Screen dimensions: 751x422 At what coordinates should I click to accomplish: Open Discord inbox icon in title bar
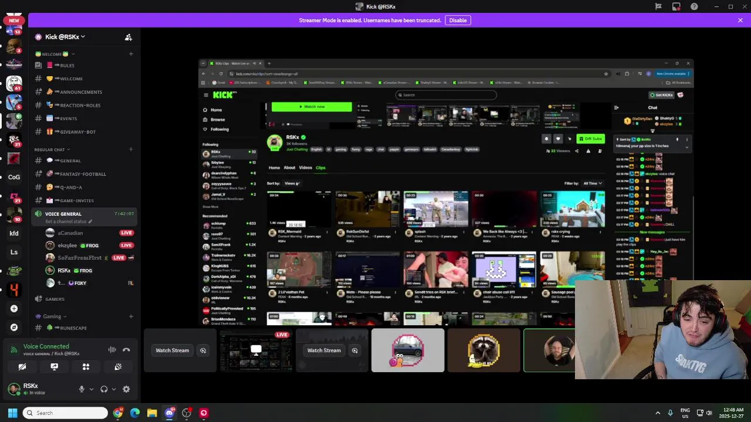pos(676,6)
